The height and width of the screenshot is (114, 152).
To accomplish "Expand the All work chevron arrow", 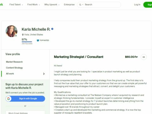I will [44, 74].
